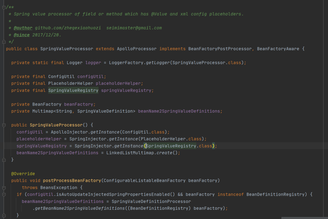Collapse postProcessBeanFactory at the throws BeansException marker
Viewport: 328px width, 219px height.
click(x=4, y=188)
